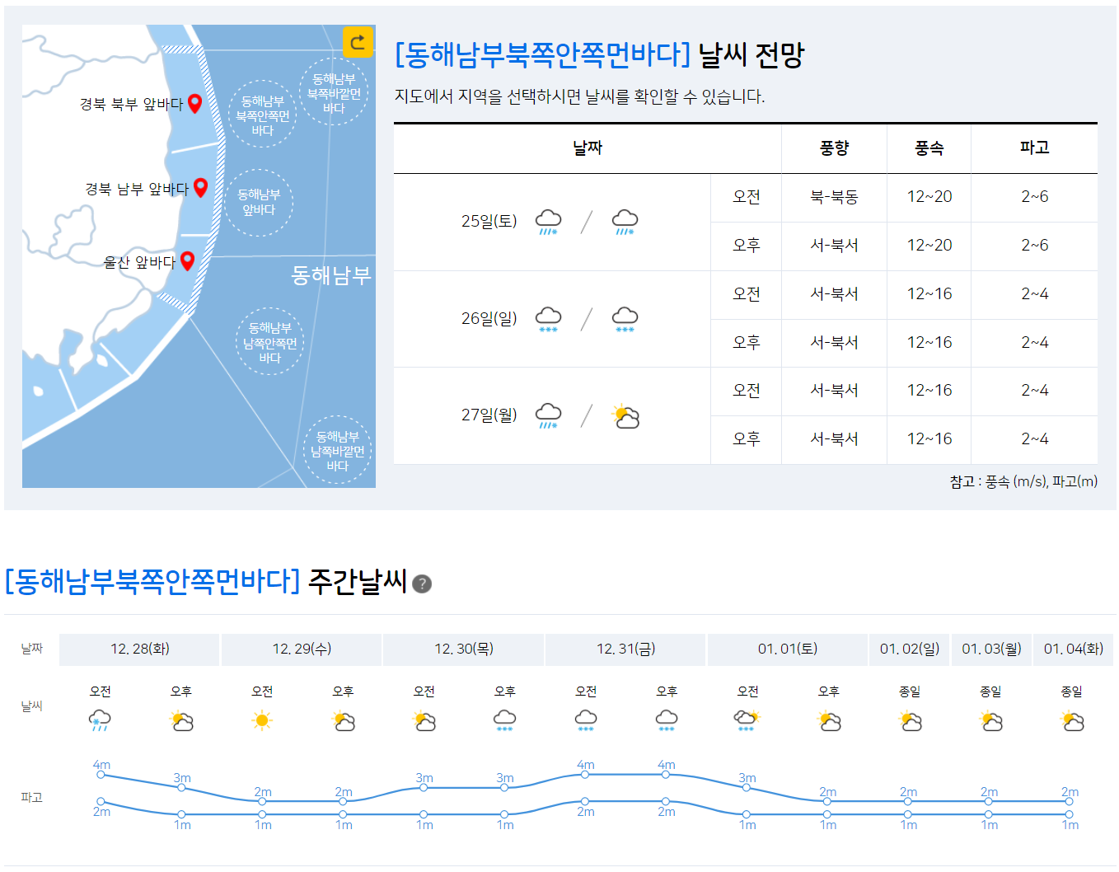Screen dimensions: 1119x872
Task: Select the 경북 남부 앞바다 red map pin
Action: (200, 188)
